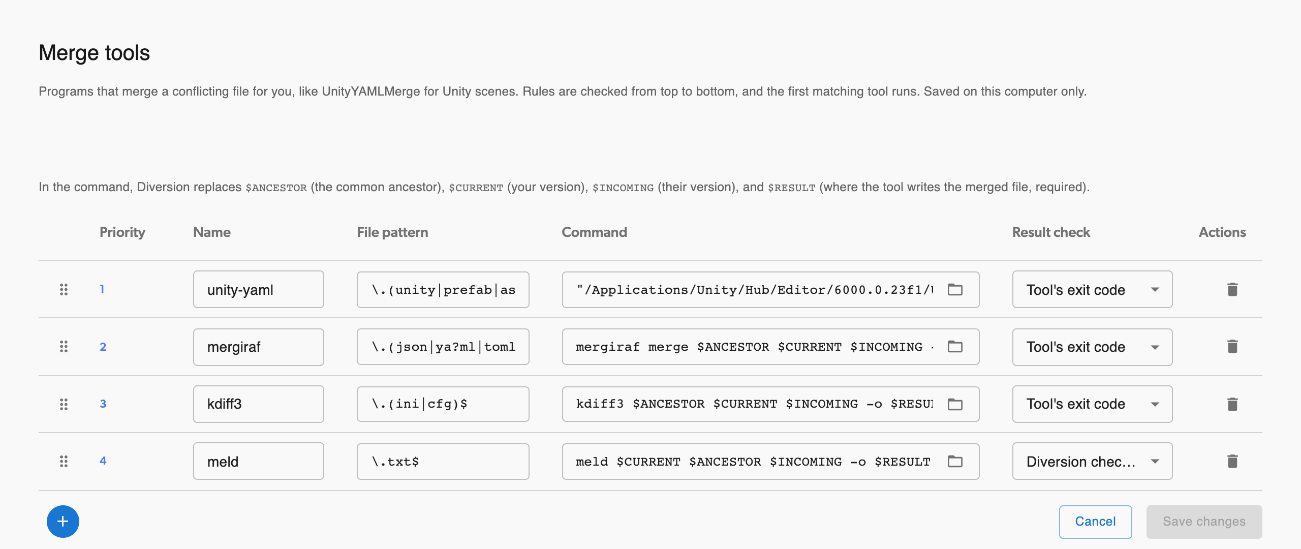Viewport: 1301px width, 549px height.
Task: Delete the meld merge tool
Action: click(1232, 461)
